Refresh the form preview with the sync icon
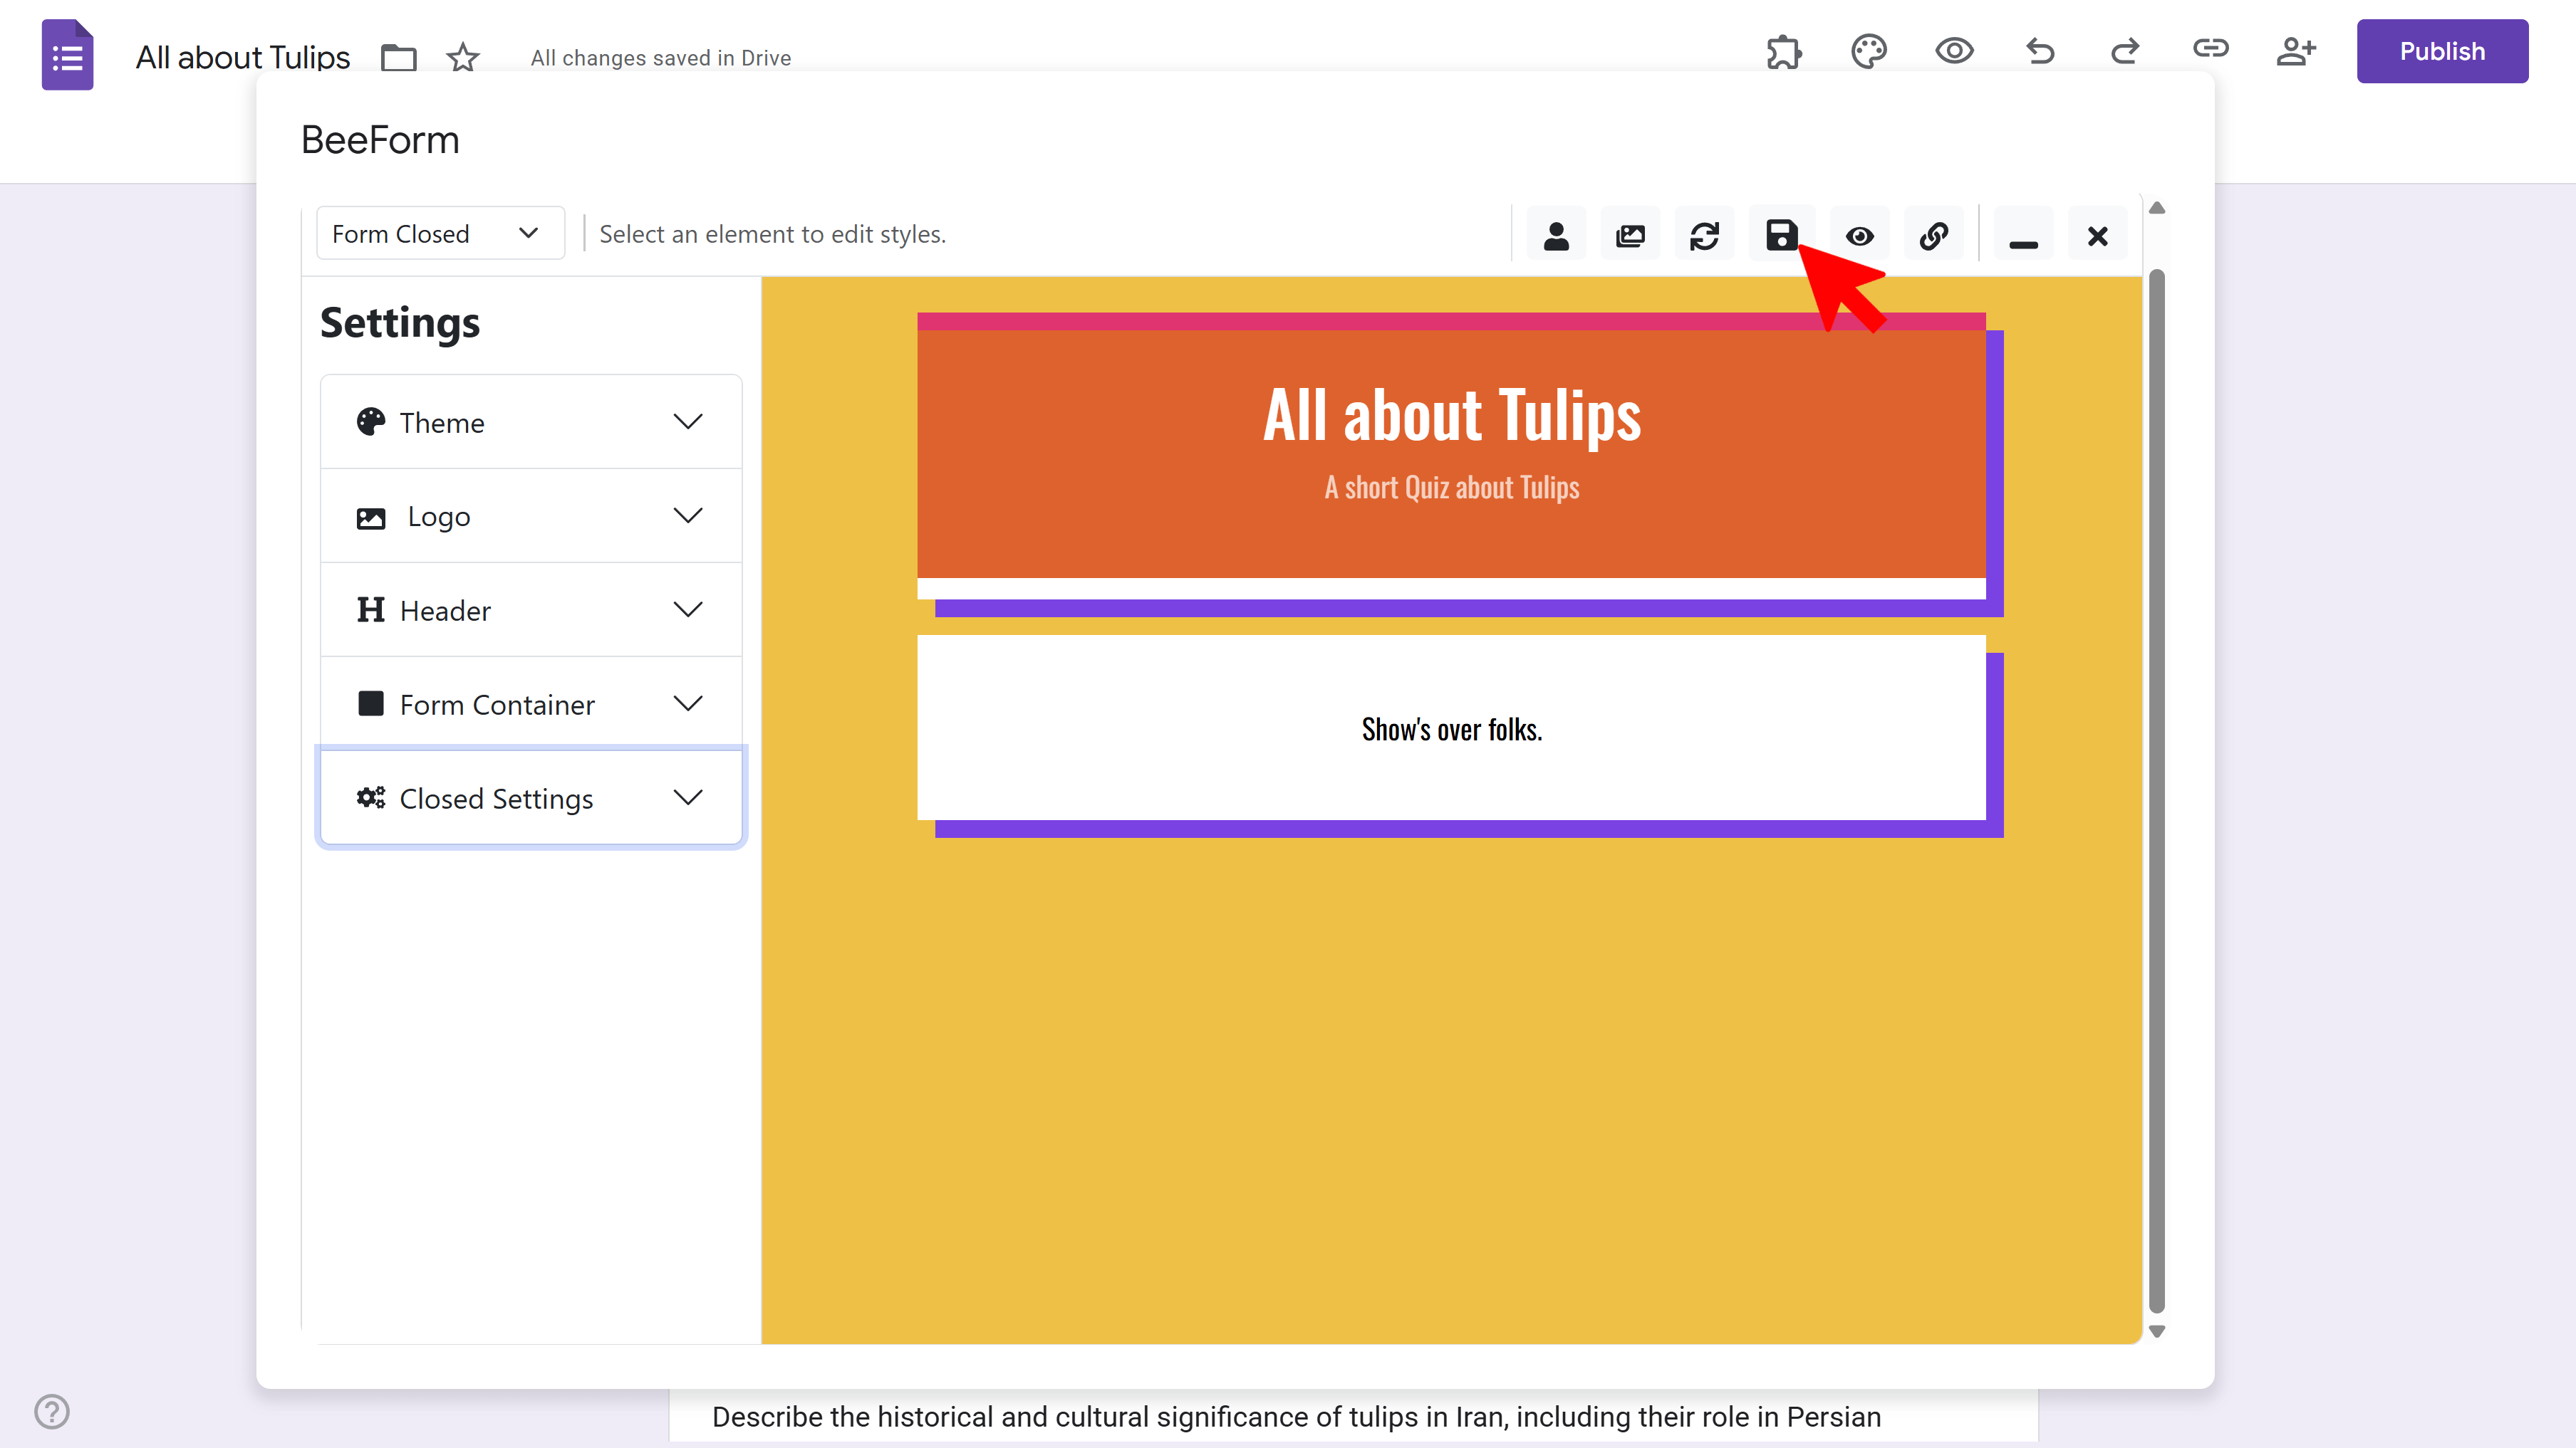This screenshot has width=2576, height=1448. 1705,234
